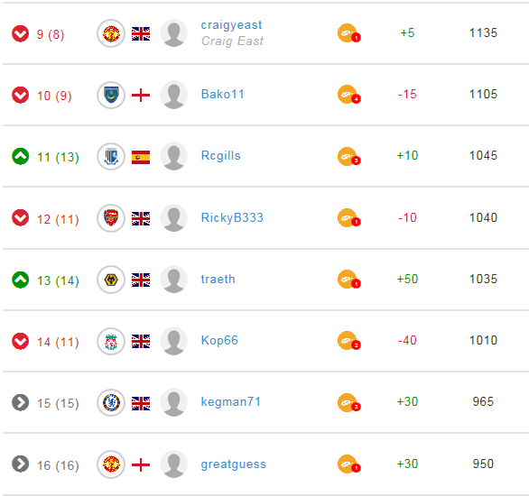Click the Liverpool crest next to Kop66

coord(111,341)
